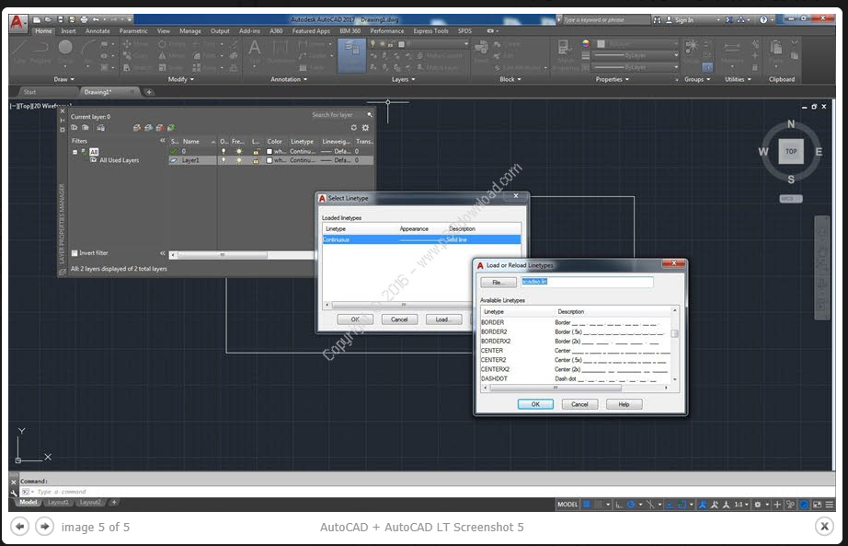Open the Insert ribbon tab
Viewport: 848px width, 546px height.
(68, 31)
